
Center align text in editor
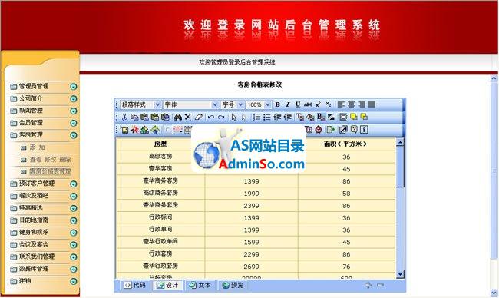coord(351,104)
